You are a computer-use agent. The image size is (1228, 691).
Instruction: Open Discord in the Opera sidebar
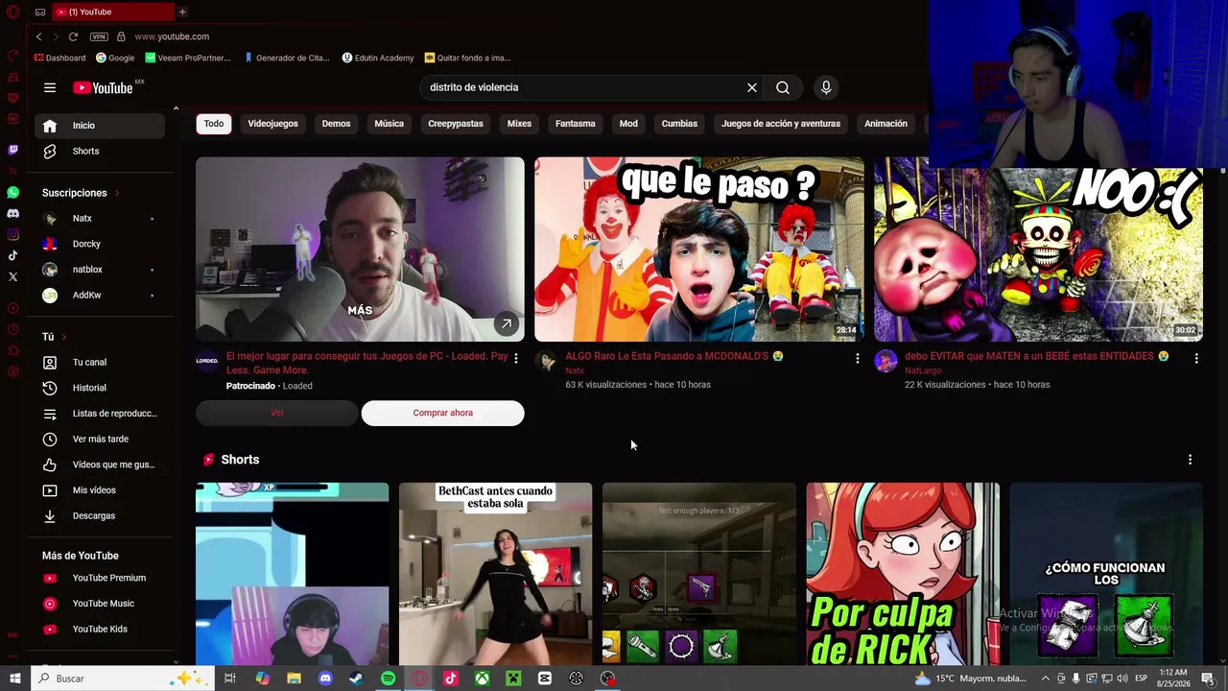12,213
